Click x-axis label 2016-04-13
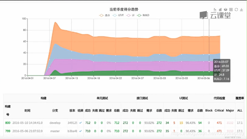The height and width of the screenshot is (139, 247). (72, 78)
